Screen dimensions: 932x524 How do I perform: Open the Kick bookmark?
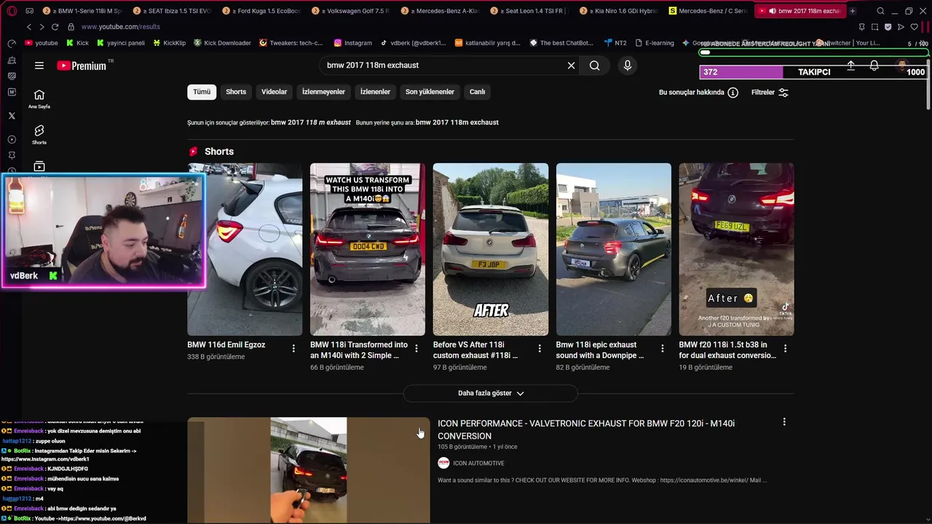pos(77,43)
